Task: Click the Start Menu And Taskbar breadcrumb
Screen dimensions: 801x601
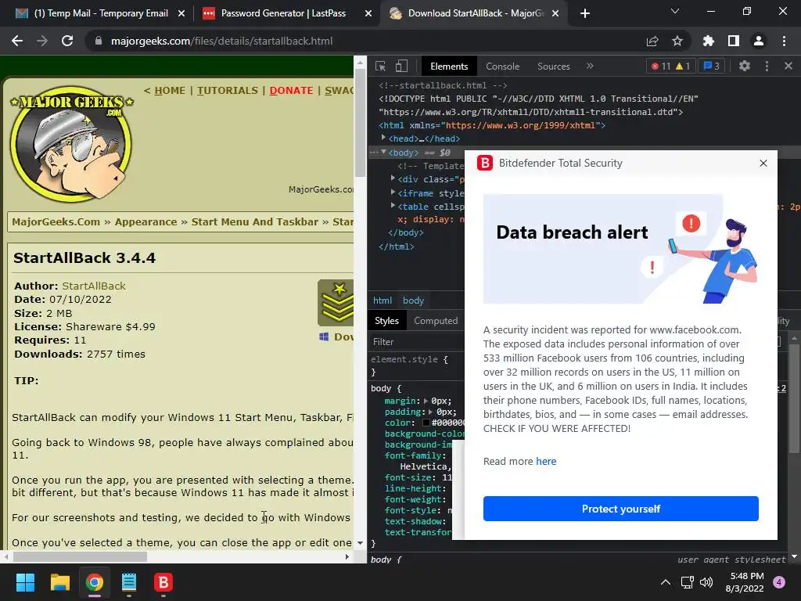Action: pos(255,221)
